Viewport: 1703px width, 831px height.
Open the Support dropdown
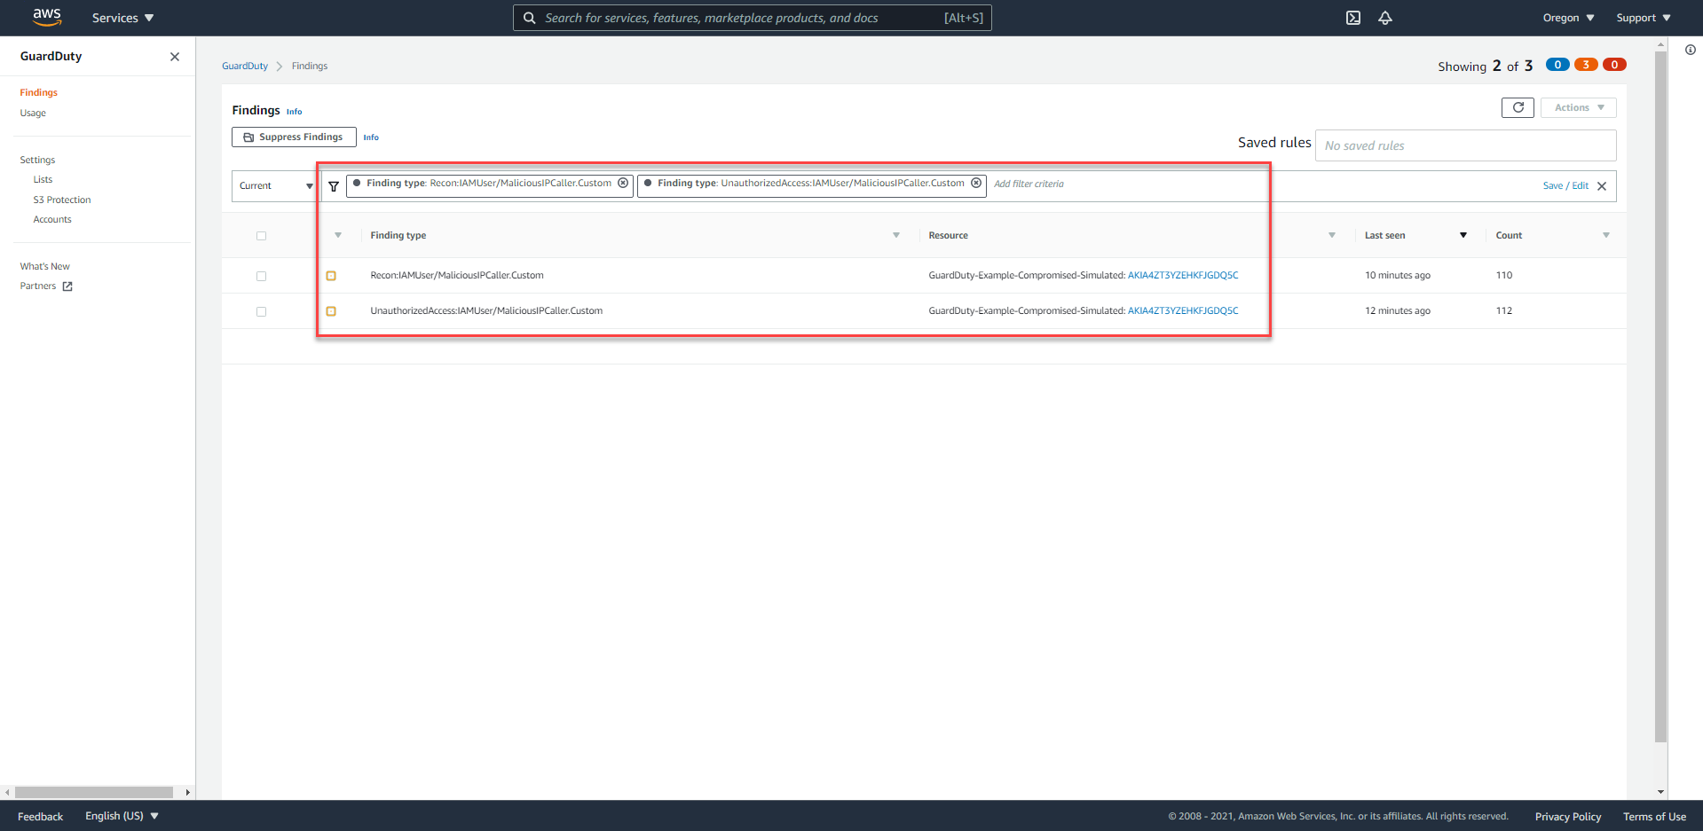[1644, 18]
